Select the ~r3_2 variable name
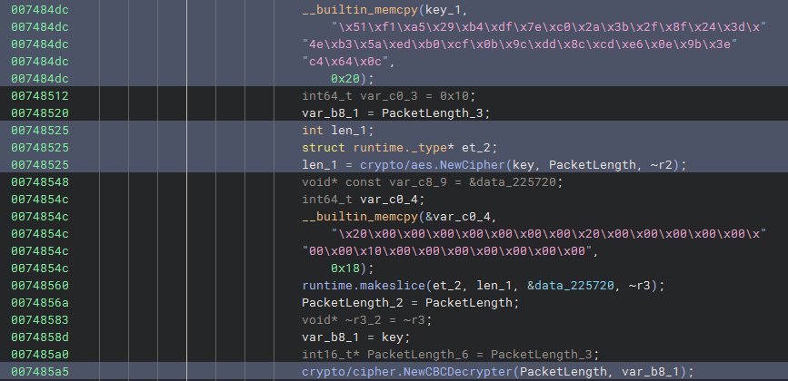 pos(368,319)
